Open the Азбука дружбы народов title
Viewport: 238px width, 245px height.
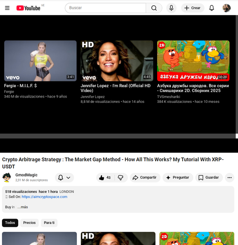coord(193,88)
